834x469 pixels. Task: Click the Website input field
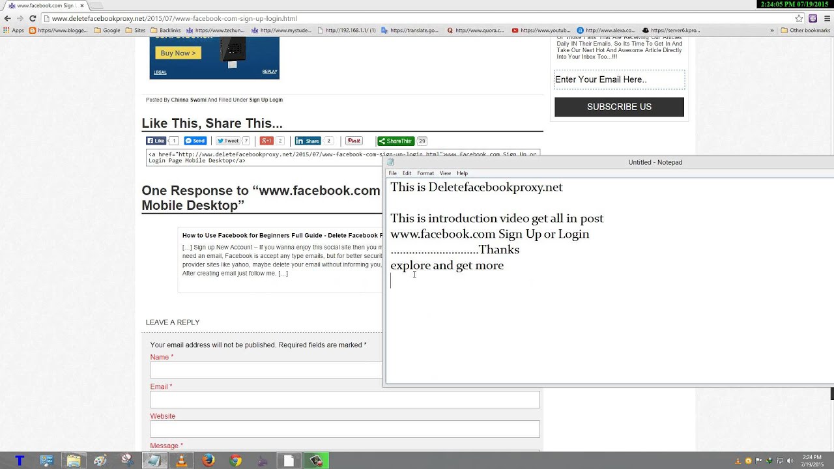pos(345,429)
